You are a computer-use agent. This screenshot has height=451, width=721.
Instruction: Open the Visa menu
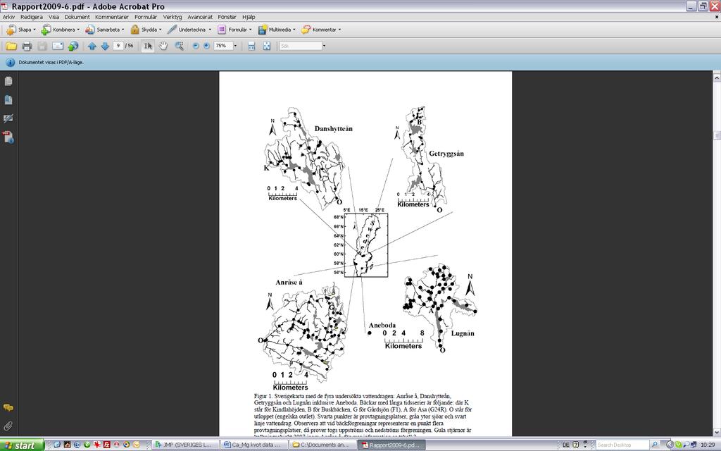(54, 17)
